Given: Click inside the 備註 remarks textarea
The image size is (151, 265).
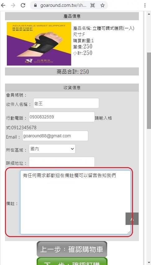Looking at the screenshot, I should coord(75,202).
